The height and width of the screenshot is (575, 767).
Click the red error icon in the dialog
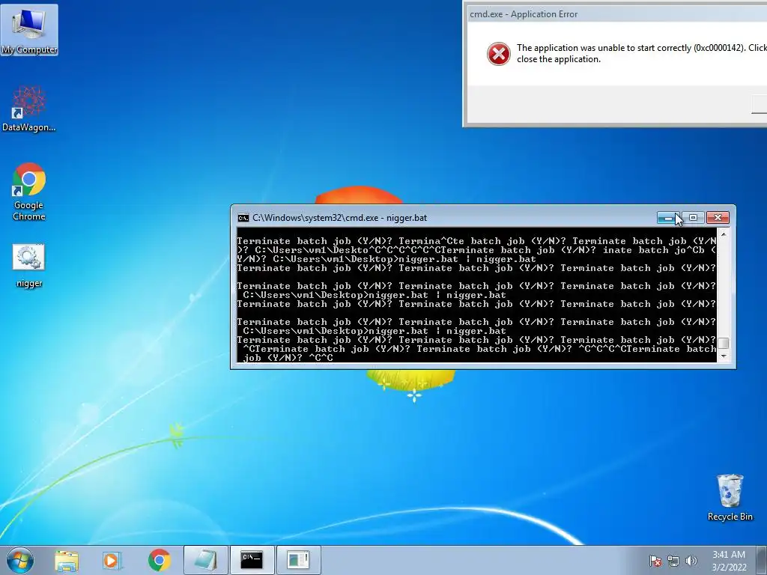(498, 54)
